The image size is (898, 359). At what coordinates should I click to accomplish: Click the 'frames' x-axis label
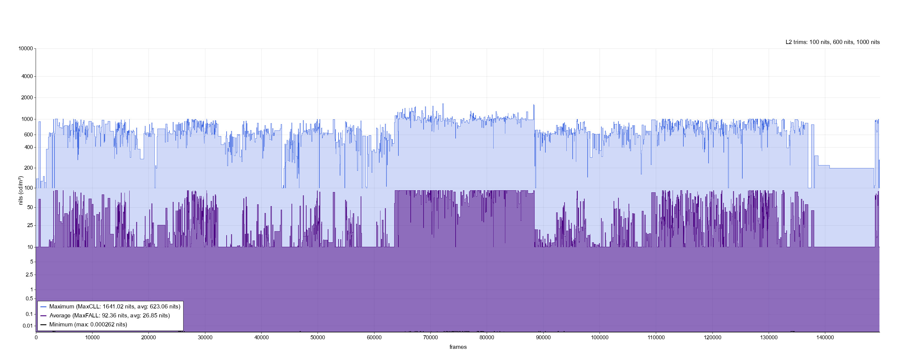(x=458, y=347)
